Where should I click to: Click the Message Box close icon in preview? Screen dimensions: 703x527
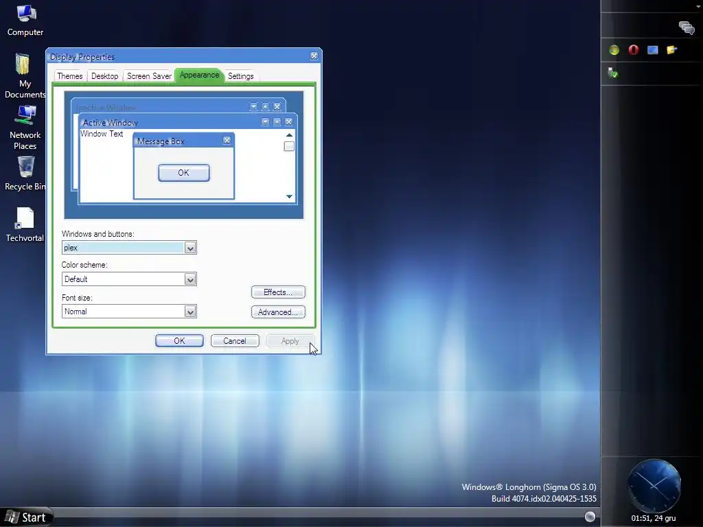pos(227,140)
